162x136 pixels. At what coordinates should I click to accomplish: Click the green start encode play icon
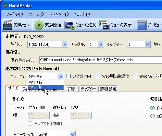(39, 25)
